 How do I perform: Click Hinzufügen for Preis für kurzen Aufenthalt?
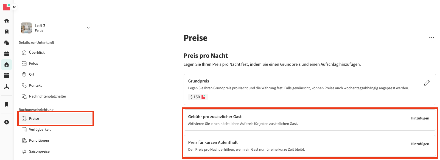point(420,144)
